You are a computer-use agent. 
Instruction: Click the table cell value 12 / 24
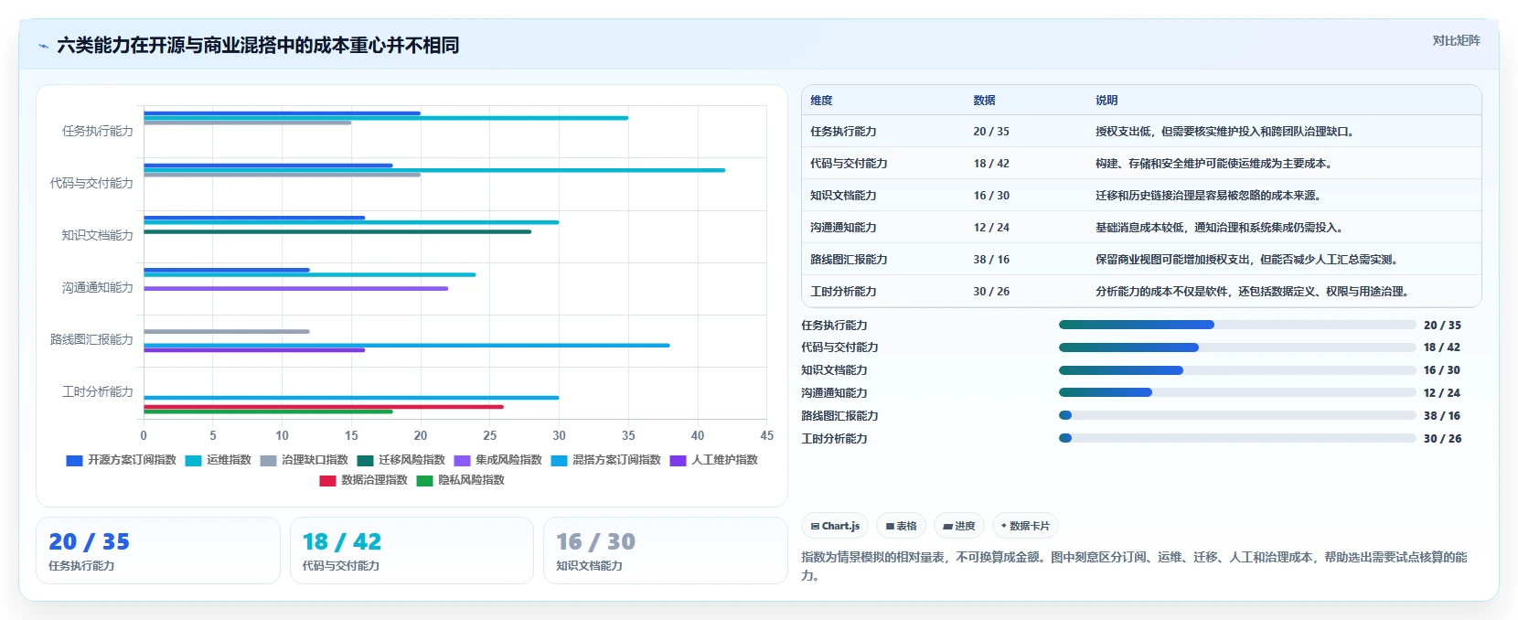991,228
